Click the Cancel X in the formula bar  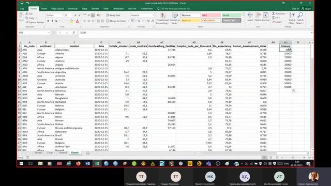[x=60, y=33]
